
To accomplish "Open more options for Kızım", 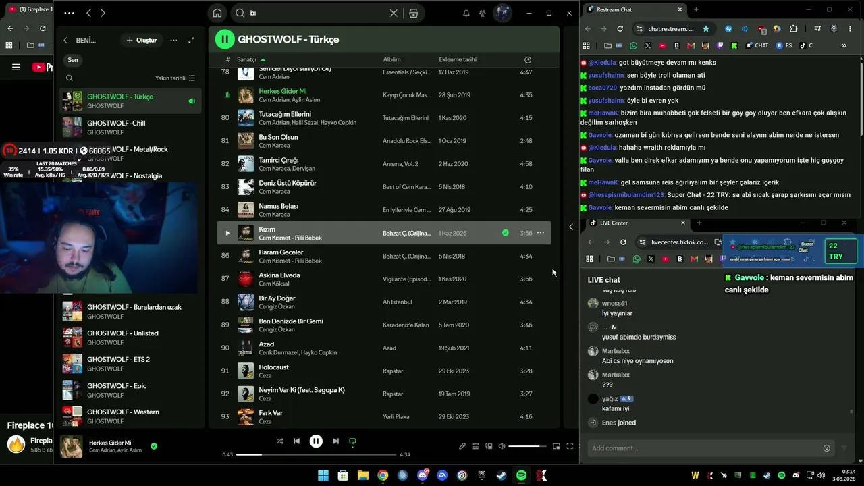I will 540,233.
